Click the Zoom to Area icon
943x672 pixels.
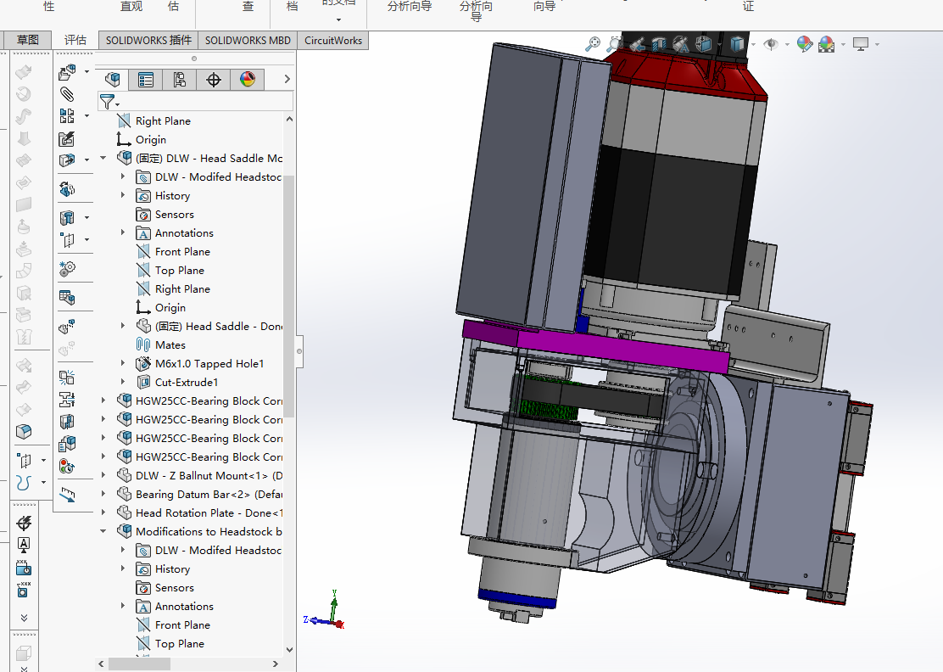[x=615, y=44]
